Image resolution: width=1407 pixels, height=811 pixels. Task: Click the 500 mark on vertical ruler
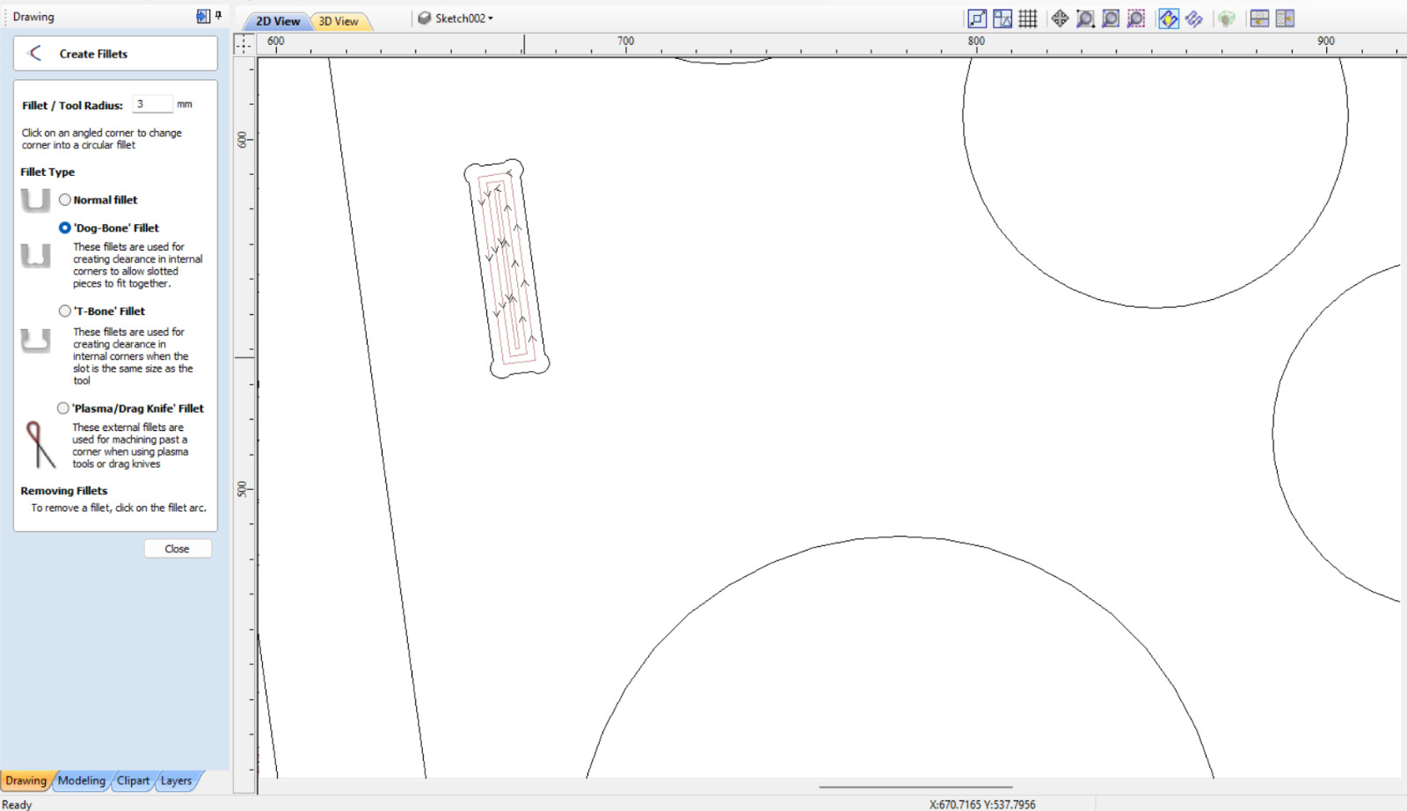(x=242, y=489)
